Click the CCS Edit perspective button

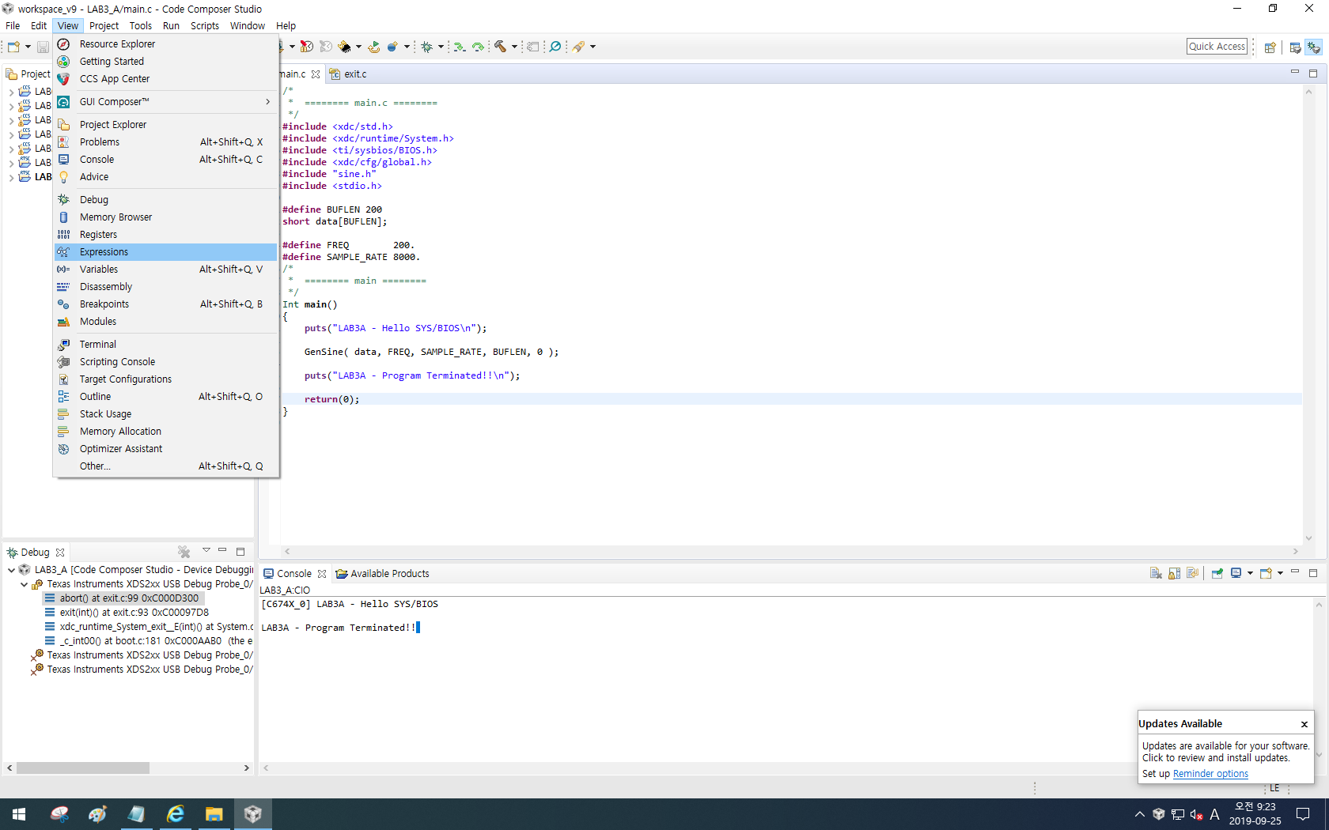pos(1295,47)
